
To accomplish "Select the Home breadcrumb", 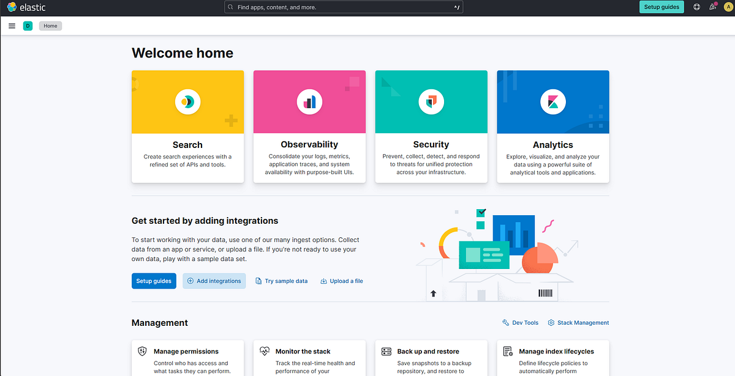I will tap(50, 26).
